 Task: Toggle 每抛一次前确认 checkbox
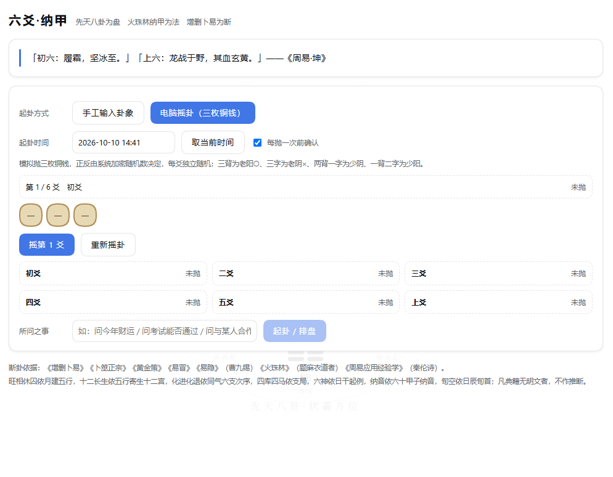pyautogui.click(x=257, y=142)
